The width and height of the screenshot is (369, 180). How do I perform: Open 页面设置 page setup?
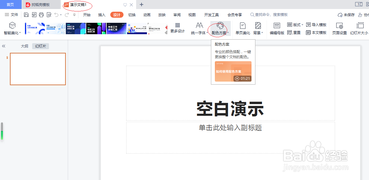click(339, 28)
